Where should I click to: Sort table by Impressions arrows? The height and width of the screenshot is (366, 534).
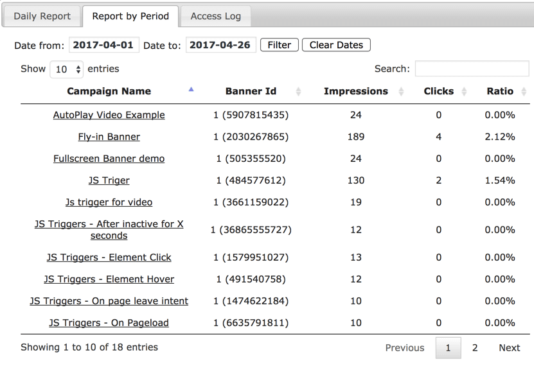(401, 92)
